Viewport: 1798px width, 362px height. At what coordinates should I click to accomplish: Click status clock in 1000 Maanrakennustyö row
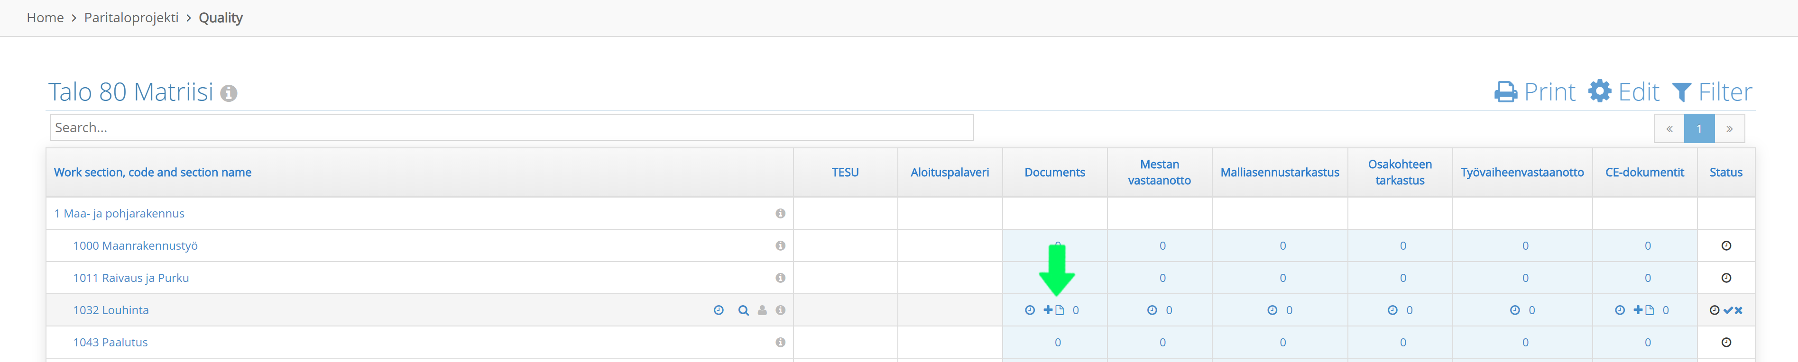(1726, 245)
